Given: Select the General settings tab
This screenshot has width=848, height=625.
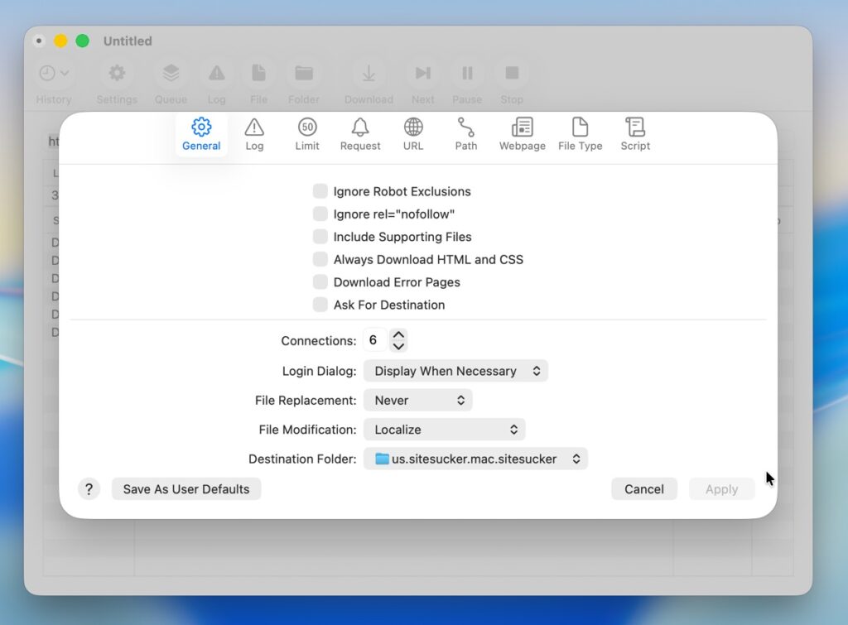Looking at the screenshot, I should [201, 134].
